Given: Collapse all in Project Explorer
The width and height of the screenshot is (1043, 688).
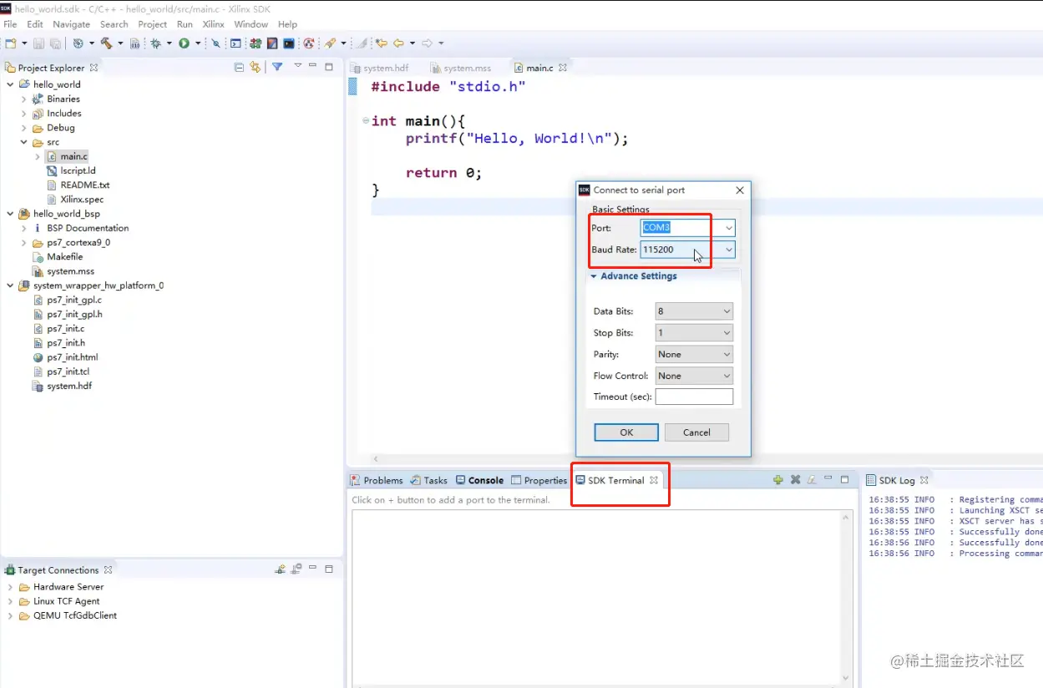Looking at the screenshot, I should tap(240, 67).
